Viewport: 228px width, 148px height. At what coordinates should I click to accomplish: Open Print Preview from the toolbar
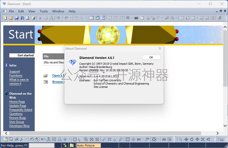point(28,18)
